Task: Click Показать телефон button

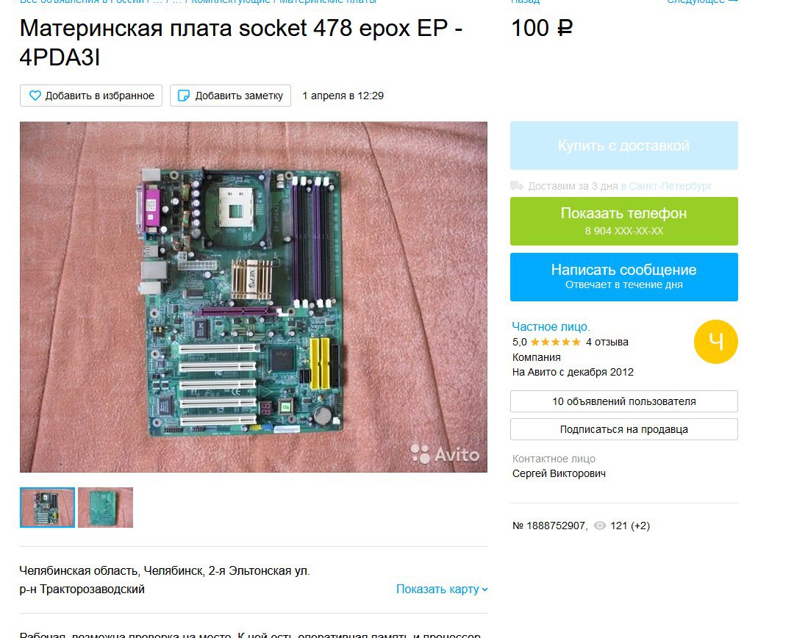Action: tap(624, 221)
